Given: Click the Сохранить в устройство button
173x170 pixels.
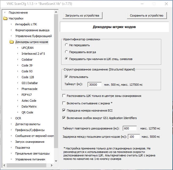Looking at the screenshot, I should coord(147,15).
